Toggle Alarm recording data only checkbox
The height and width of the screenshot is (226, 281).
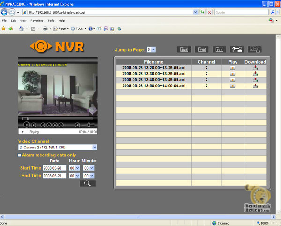[19, 155]
